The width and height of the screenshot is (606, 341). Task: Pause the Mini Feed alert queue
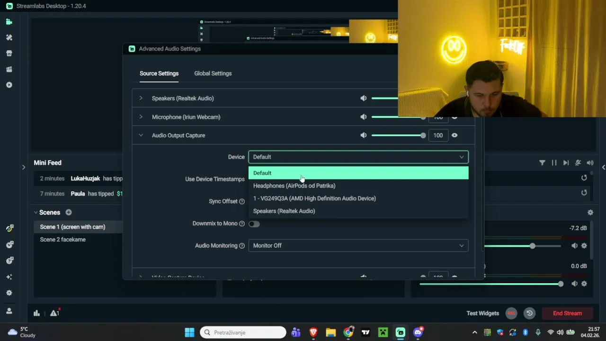pos(554,162)
